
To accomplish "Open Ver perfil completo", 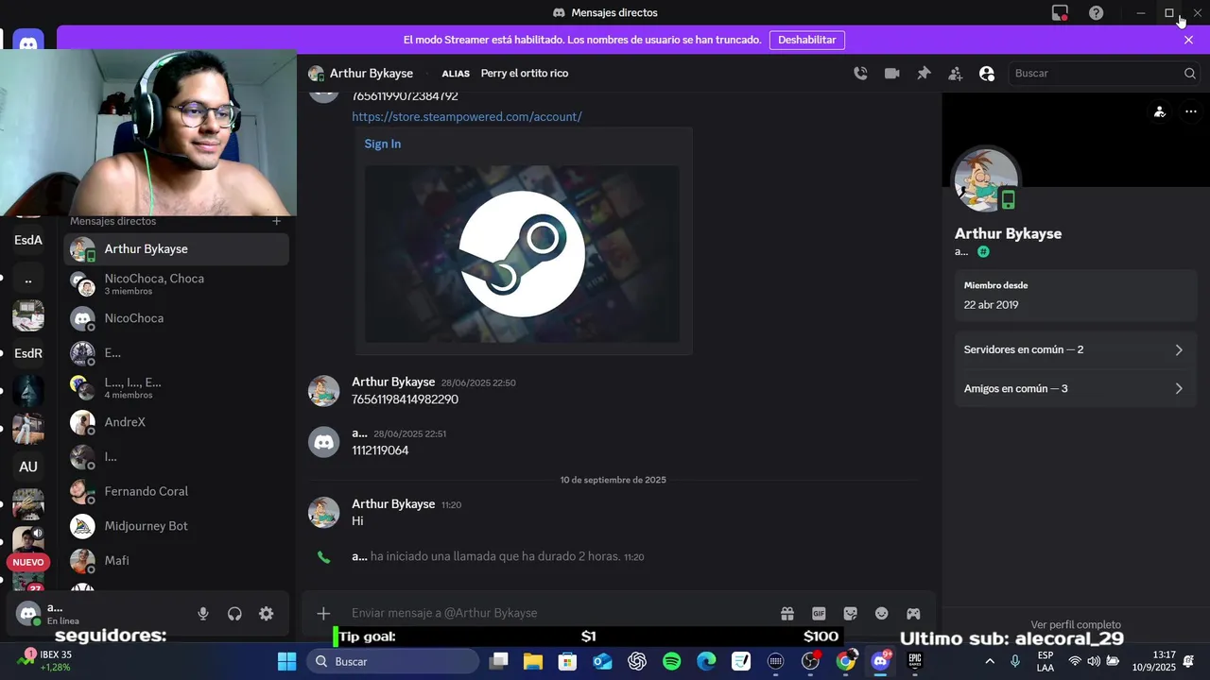I will click(x=1076, y=624).
